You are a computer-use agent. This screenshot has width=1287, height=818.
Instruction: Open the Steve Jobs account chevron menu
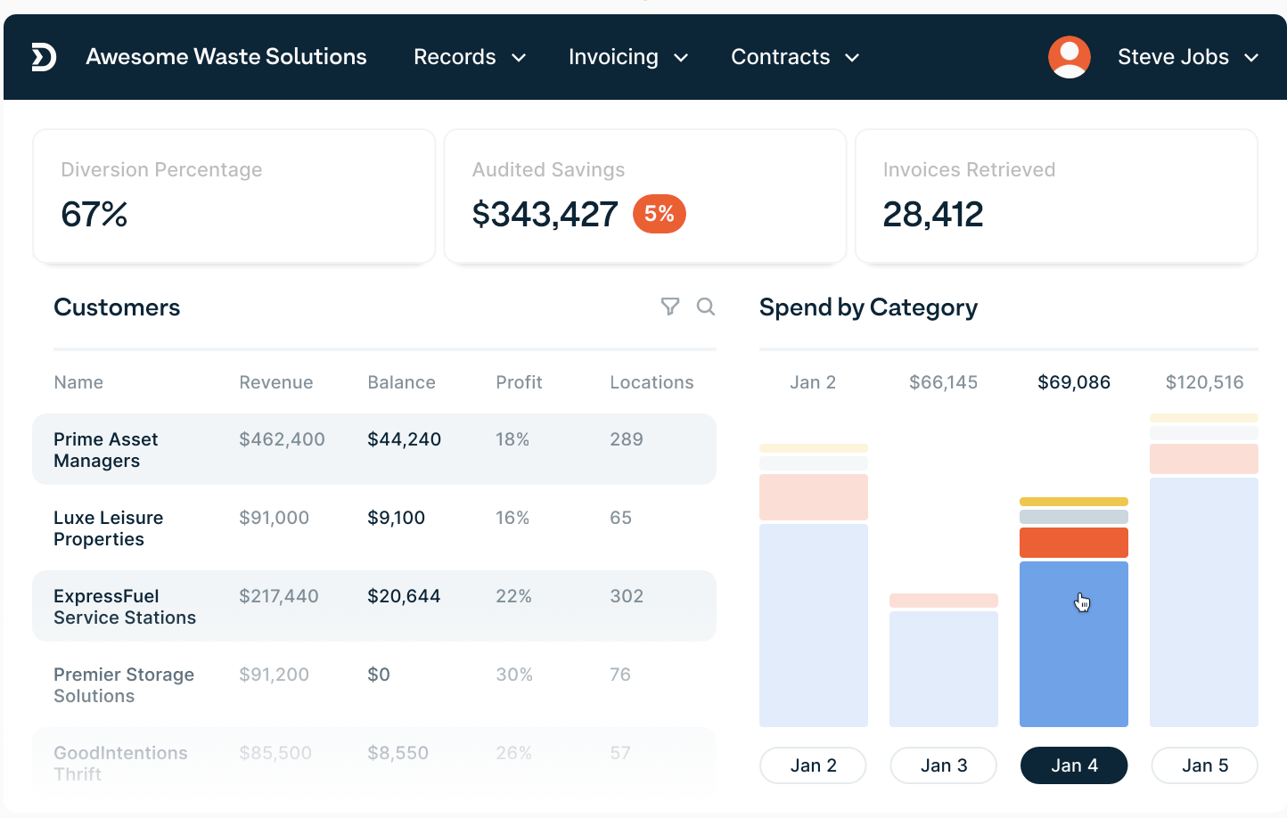1251,57
